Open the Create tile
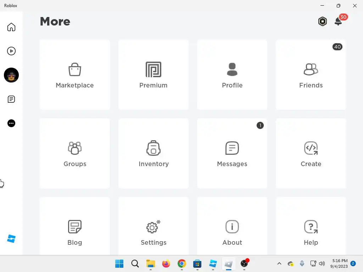The width and height of the screenshot is (363, 272). (x=311, y=153)
